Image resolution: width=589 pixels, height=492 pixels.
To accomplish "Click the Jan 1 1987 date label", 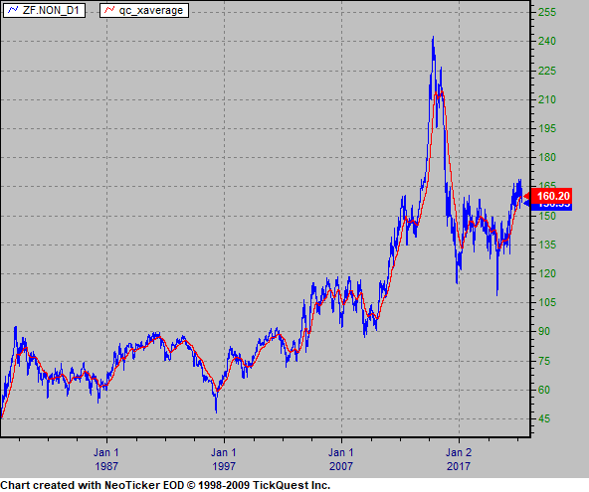I will coord(106,459).
